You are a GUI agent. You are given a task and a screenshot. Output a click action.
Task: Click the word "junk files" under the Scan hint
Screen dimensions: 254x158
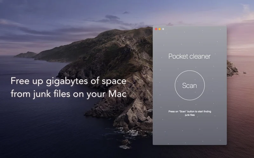[190, 115]
